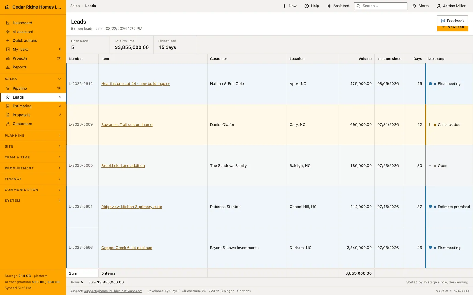Click the New lead button
This screenshot has height=295, width=473.
point(452,28)
